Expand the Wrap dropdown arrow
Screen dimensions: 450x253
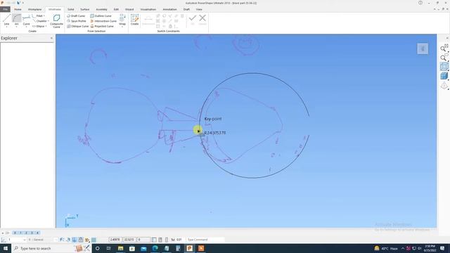122,27
